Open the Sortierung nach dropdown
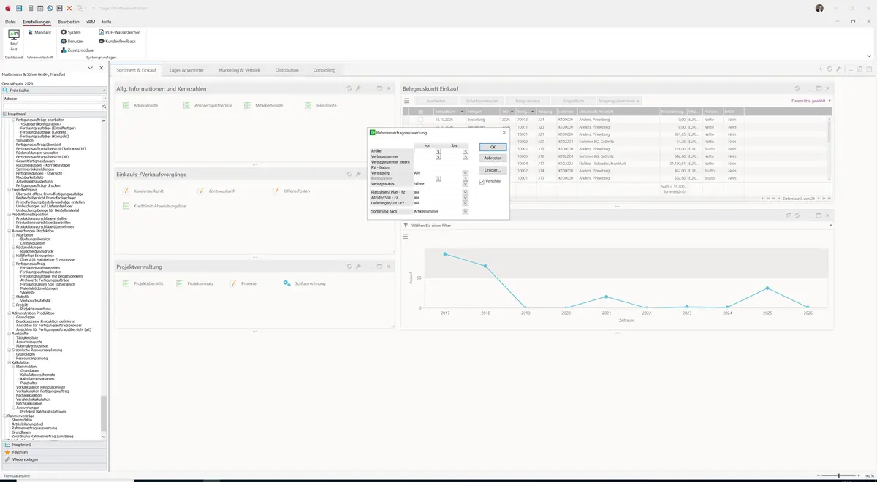The image size is (877, 482). click(465, 211)
